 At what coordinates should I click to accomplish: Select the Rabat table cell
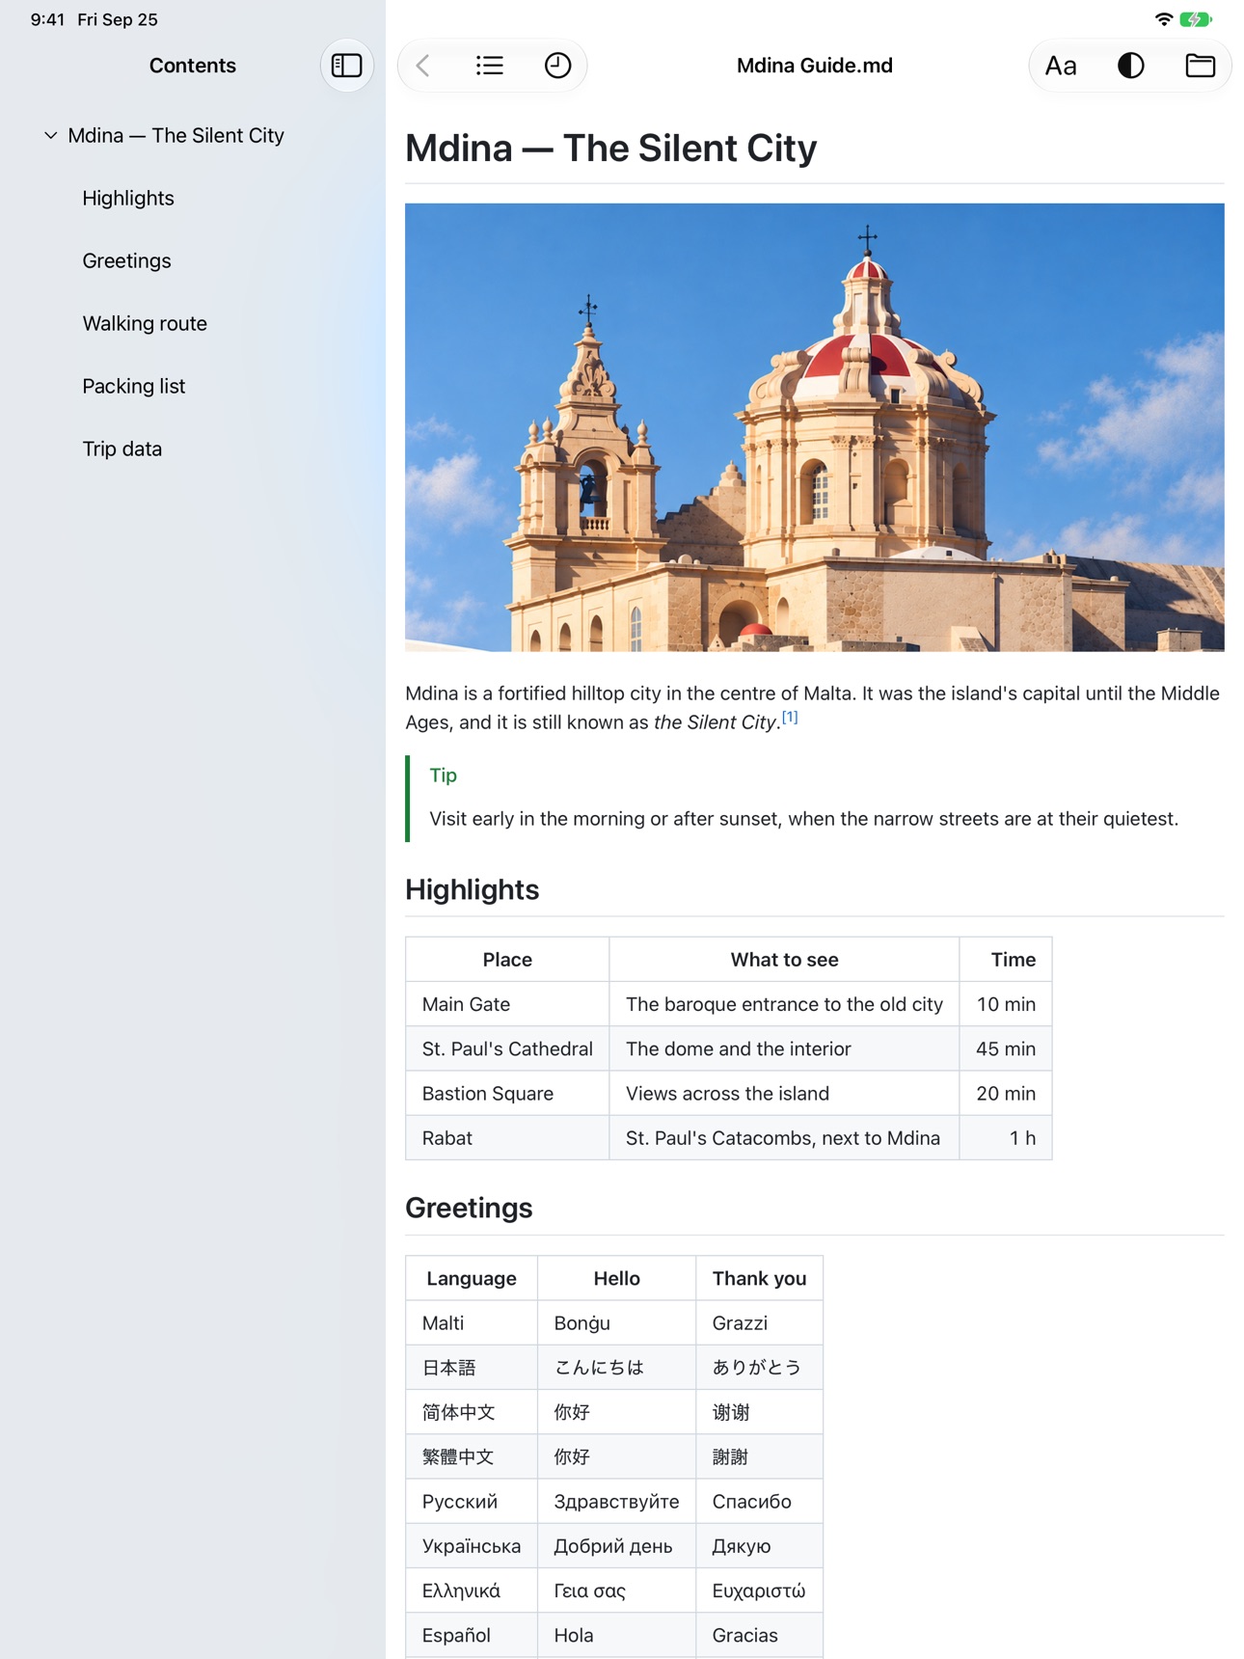point(507,1138)
